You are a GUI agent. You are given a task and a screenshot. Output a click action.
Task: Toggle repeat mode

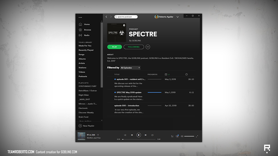pos(152,135)
